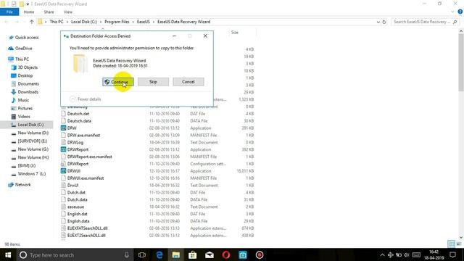Select New Volume (H:) drive
The height and width of the screenshot is (261, 464).
(30, 158)
